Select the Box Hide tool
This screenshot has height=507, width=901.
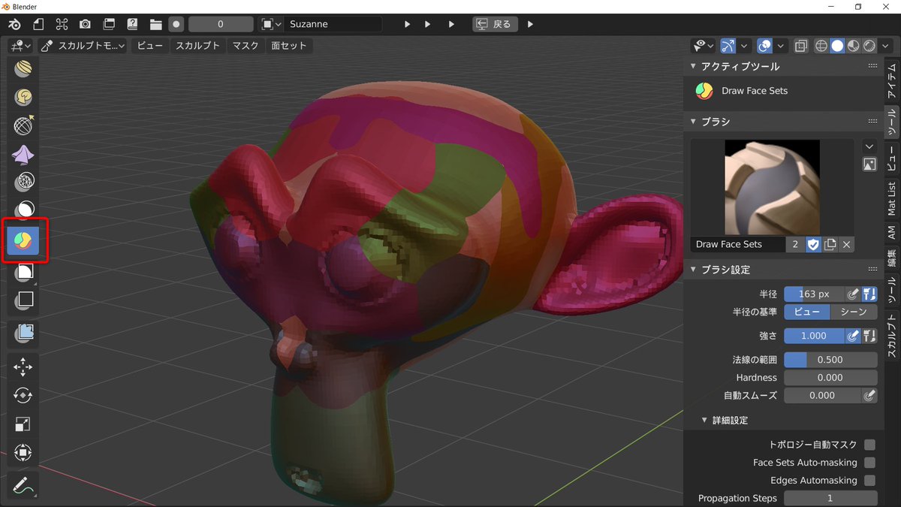coord(24,300)
